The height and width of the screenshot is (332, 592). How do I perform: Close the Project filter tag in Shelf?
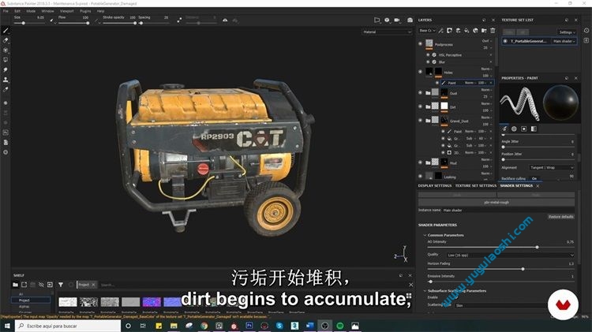[x=93, y=285]
